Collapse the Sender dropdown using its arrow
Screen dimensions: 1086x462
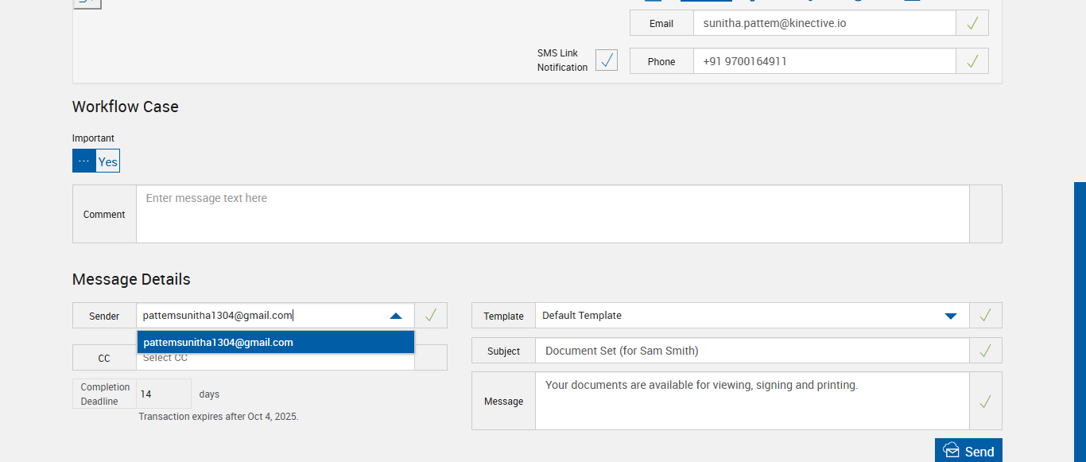[x=396, y=316]
